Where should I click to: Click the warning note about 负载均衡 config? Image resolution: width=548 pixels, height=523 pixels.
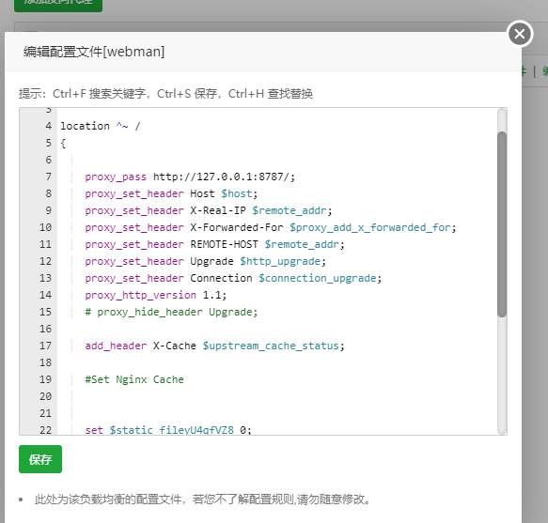tap(203, 500)
